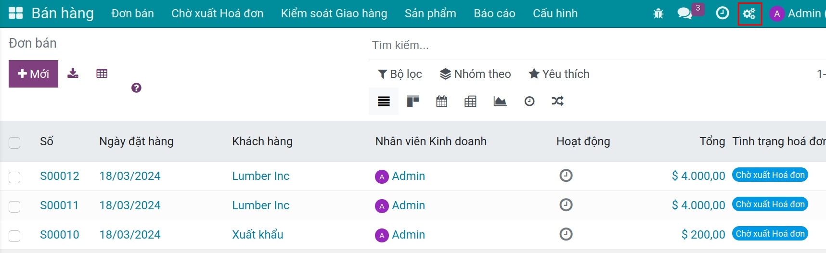Switch to activity clock view

click(529, 101)
